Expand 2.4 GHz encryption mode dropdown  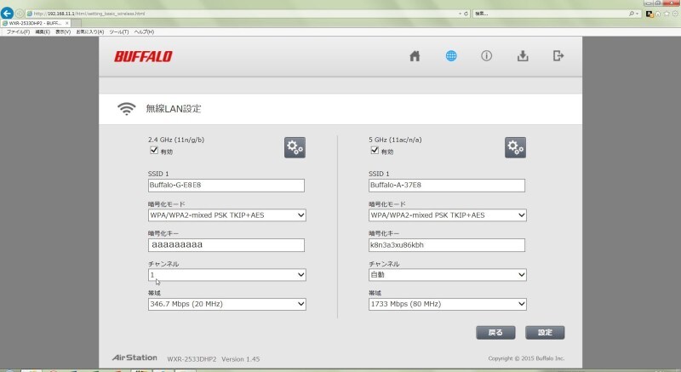(226, 215)
